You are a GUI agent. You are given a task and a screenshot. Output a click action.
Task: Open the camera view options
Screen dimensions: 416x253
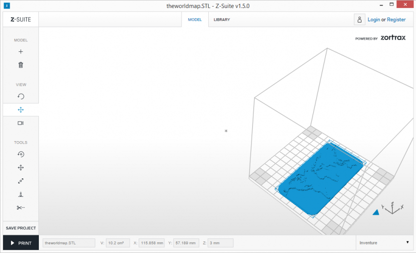coord(21,123)
